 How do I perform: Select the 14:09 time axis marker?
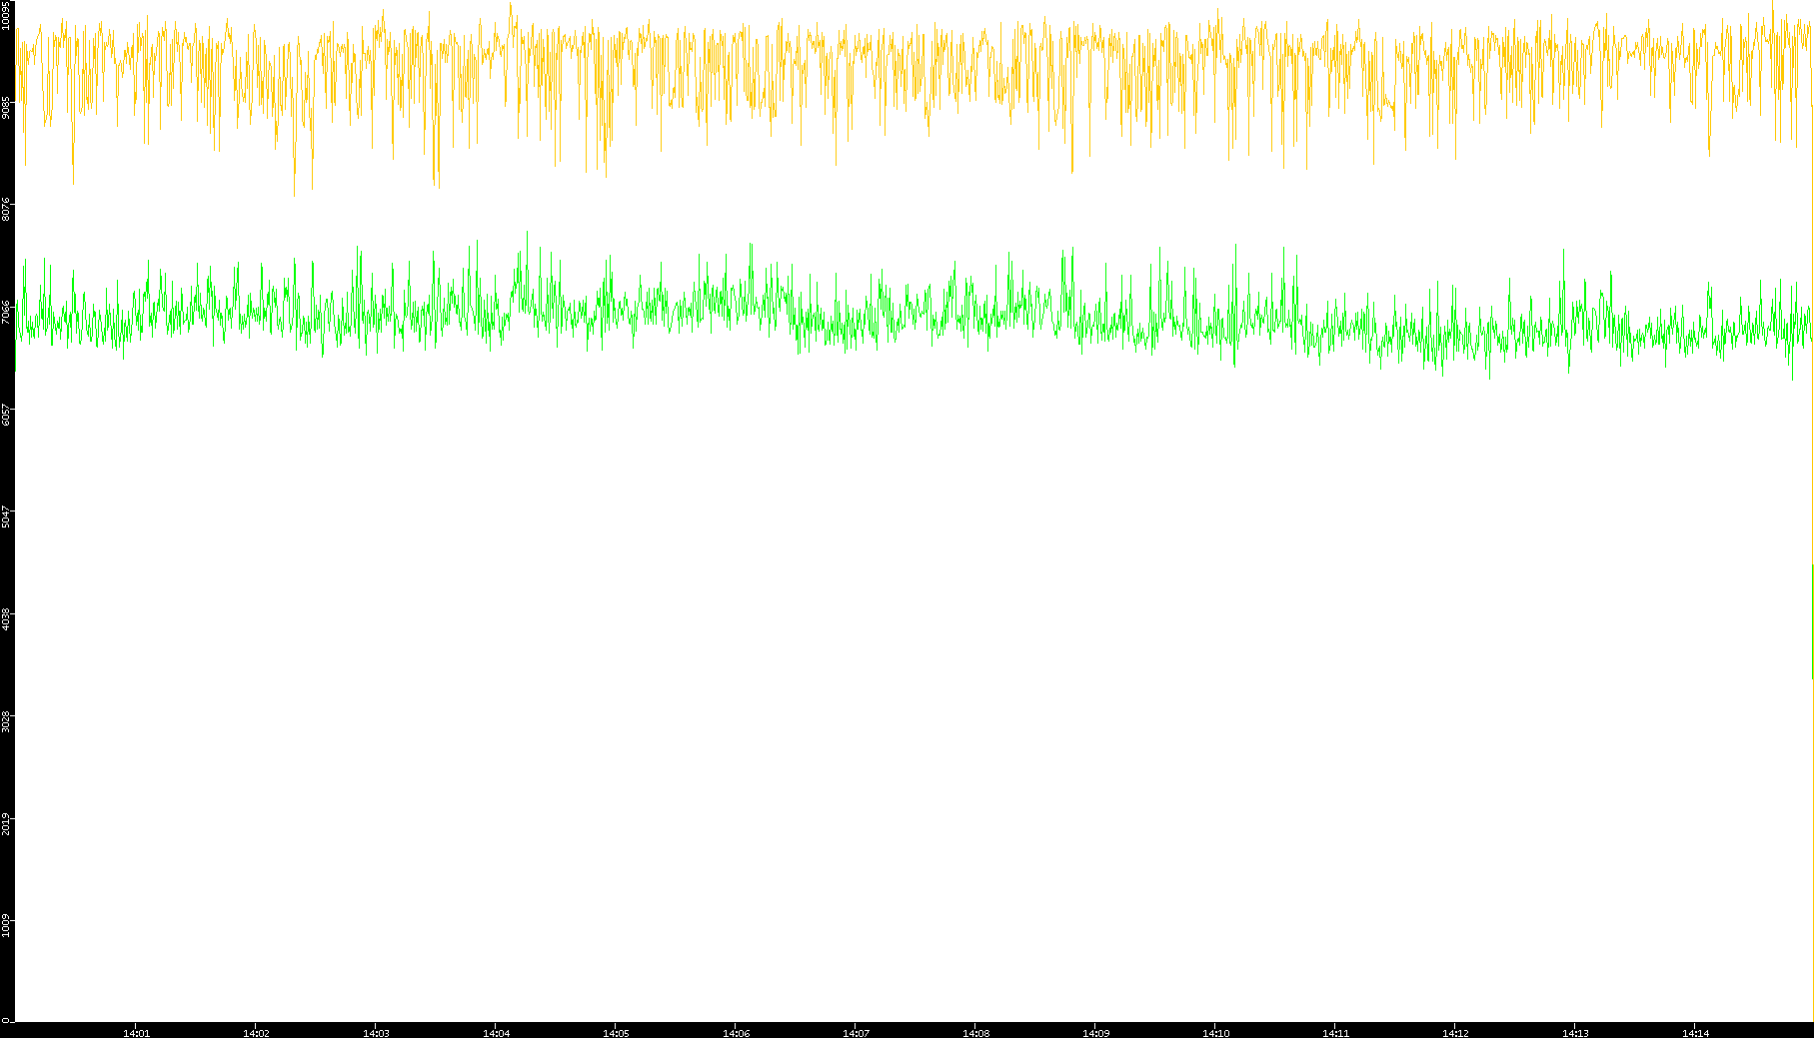click(1095, 1033)
